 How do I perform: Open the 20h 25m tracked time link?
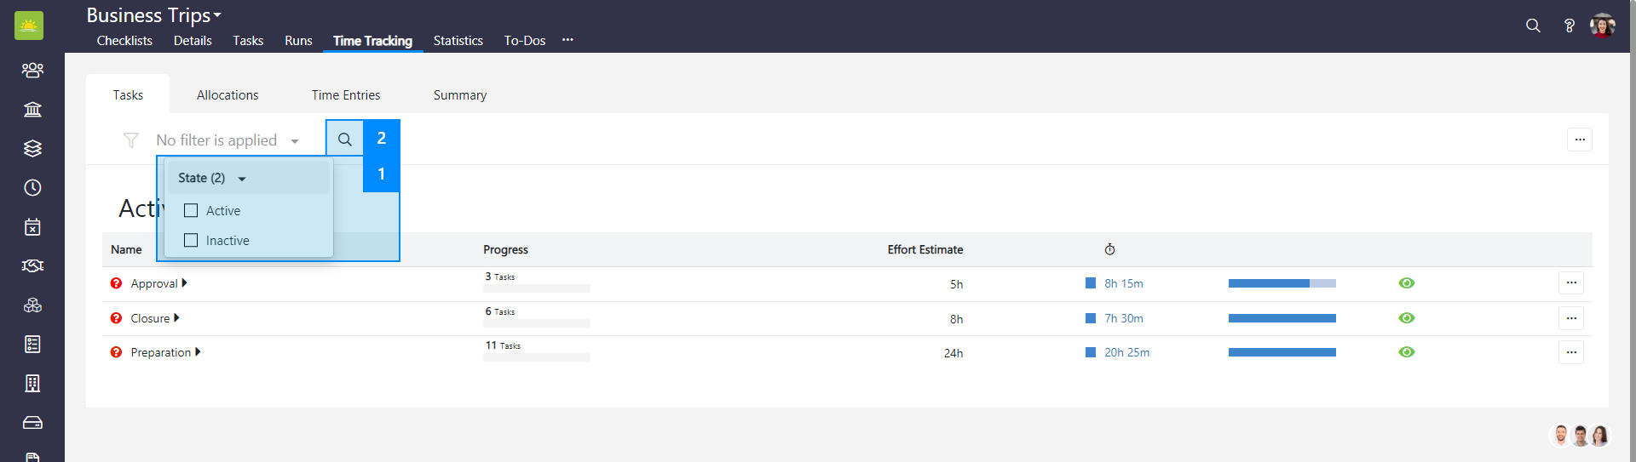tap(1126, 352)
